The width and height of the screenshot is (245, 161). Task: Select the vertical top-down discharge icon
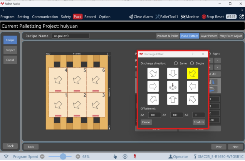tap(173, 86)
